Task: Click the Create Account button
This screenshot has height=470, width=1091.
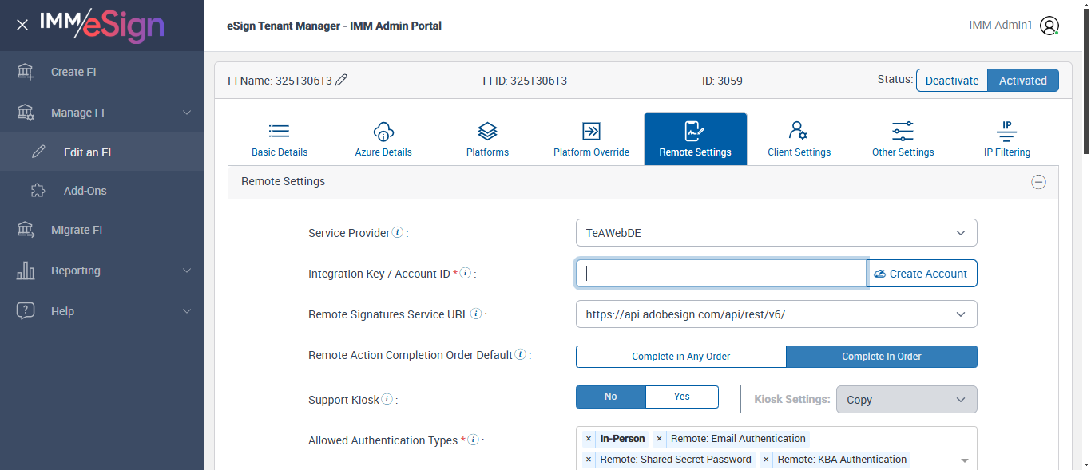Action: click(x=922, y=274)
